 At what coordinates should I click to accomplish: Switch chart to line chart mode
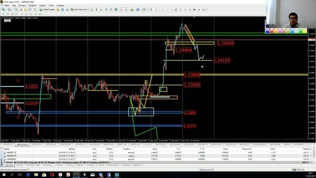tap(101, 9)
